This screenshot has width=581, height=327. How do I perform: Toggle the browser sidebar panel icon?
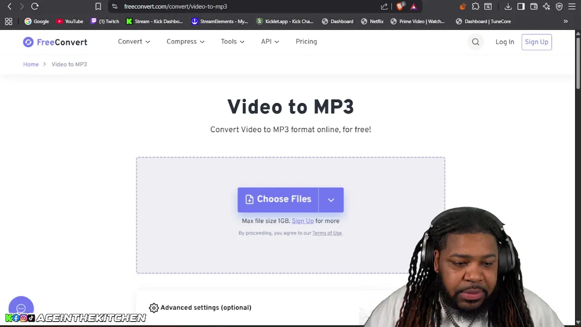[x=521, y=6]
